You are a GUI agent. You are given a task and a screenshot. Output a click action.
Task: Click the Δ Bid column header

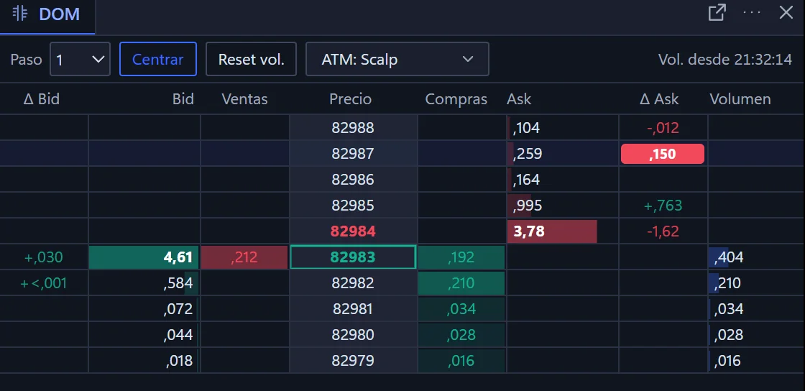click(42, 99)
